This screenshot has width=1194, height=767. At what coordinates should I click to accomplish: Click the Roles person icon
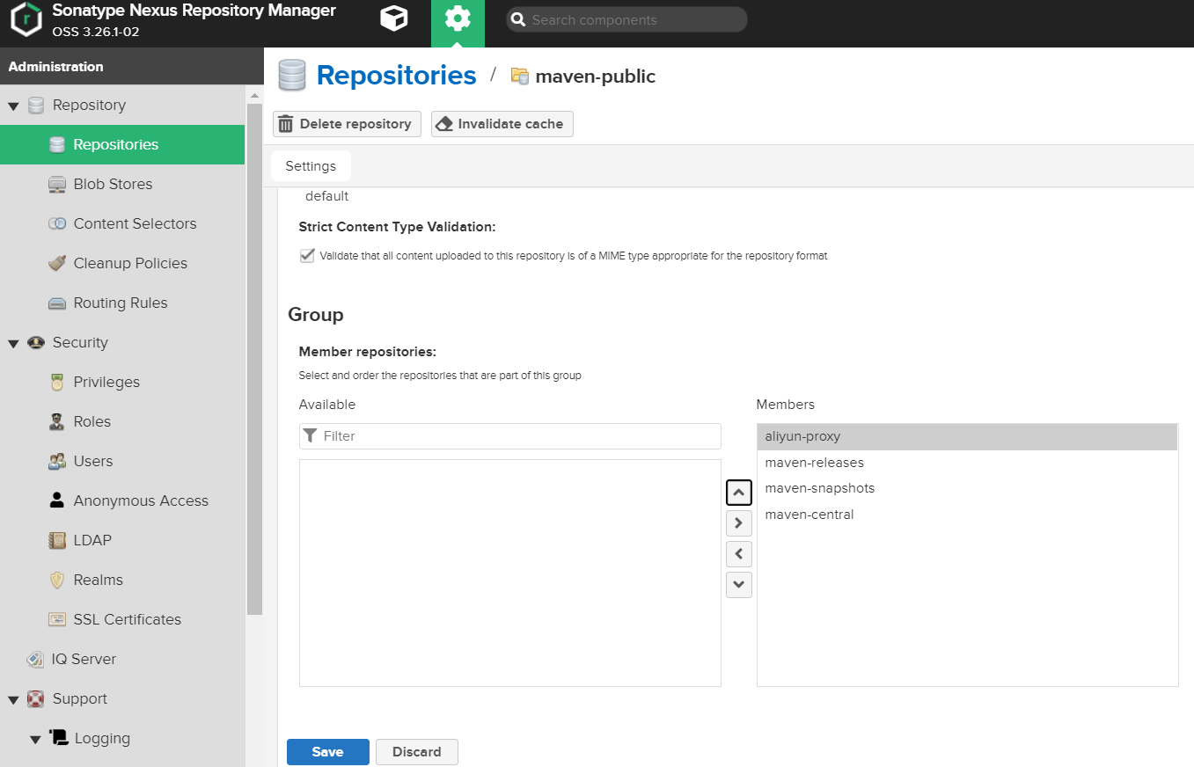(57, 422)
